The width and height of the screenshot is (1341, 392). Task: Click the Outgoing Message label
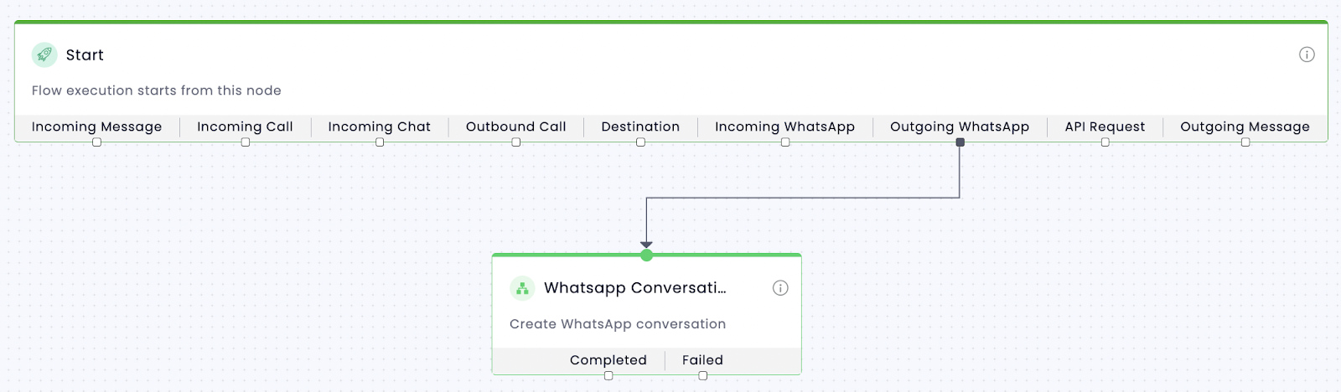coord(1245,126)
